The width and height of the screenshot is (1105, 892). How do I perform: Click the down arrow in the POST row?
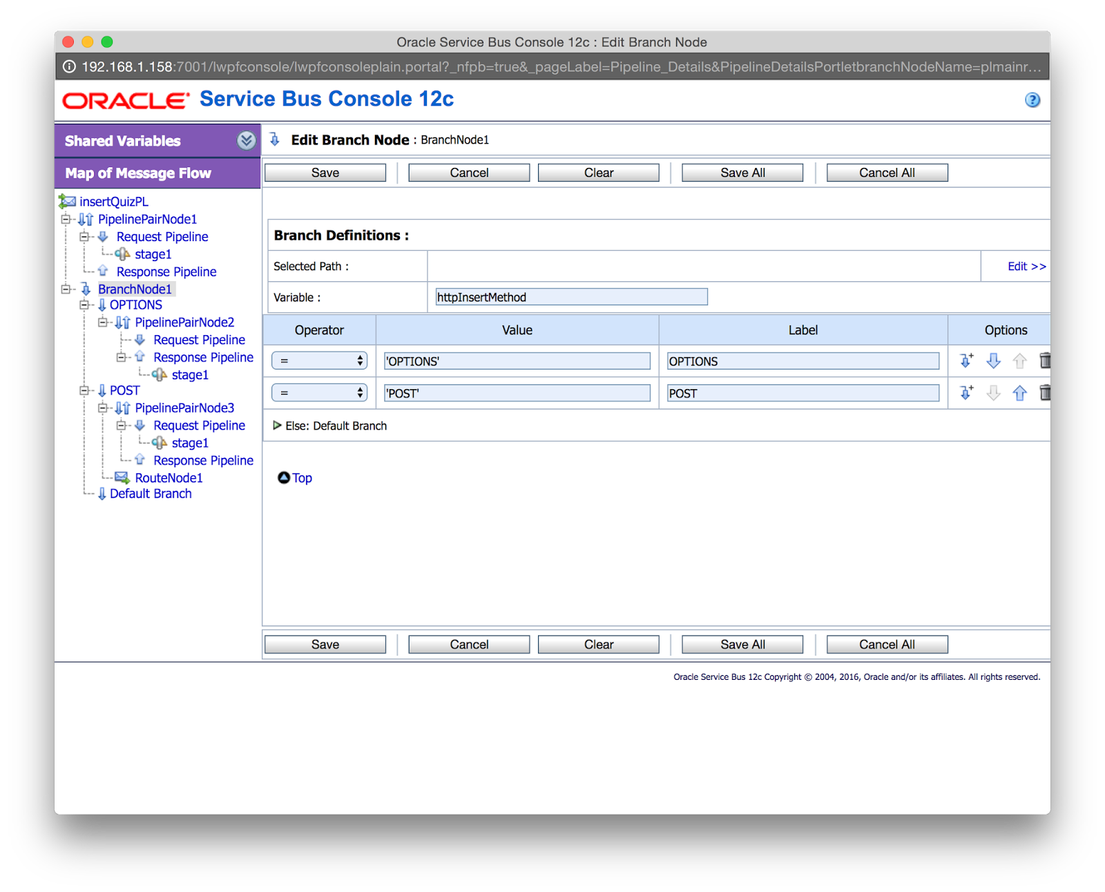[x=993, y=393]
